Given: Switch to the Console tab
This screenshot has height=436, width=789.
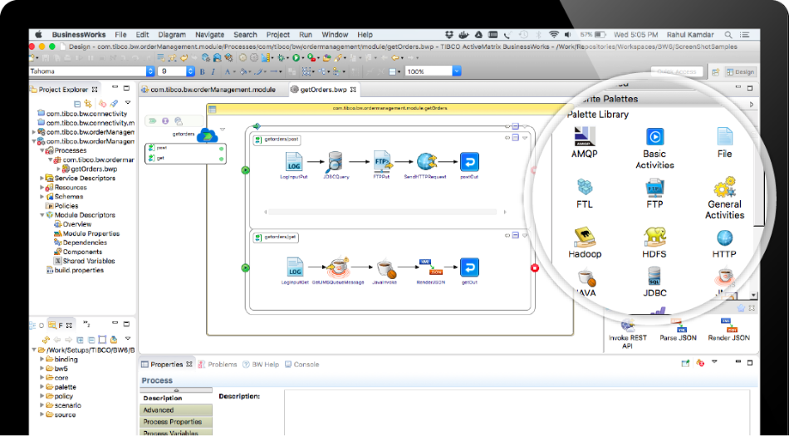Looking at the screenshot, I should [x=302, y=364].
